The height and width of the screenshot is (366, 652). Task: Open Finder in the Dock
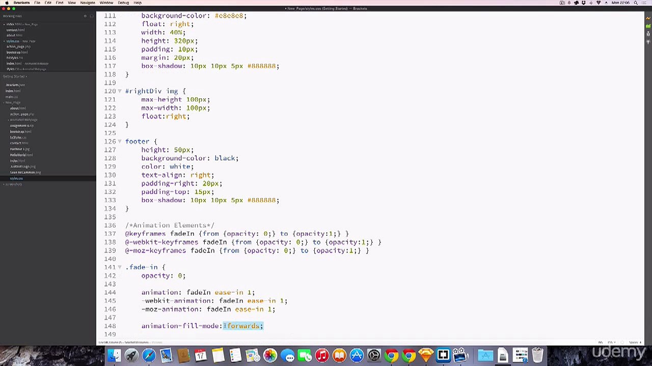(x=114, y=355)
